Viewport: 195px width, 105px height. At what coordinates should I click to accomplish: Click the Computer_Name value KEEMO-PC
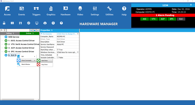(68, 36)
